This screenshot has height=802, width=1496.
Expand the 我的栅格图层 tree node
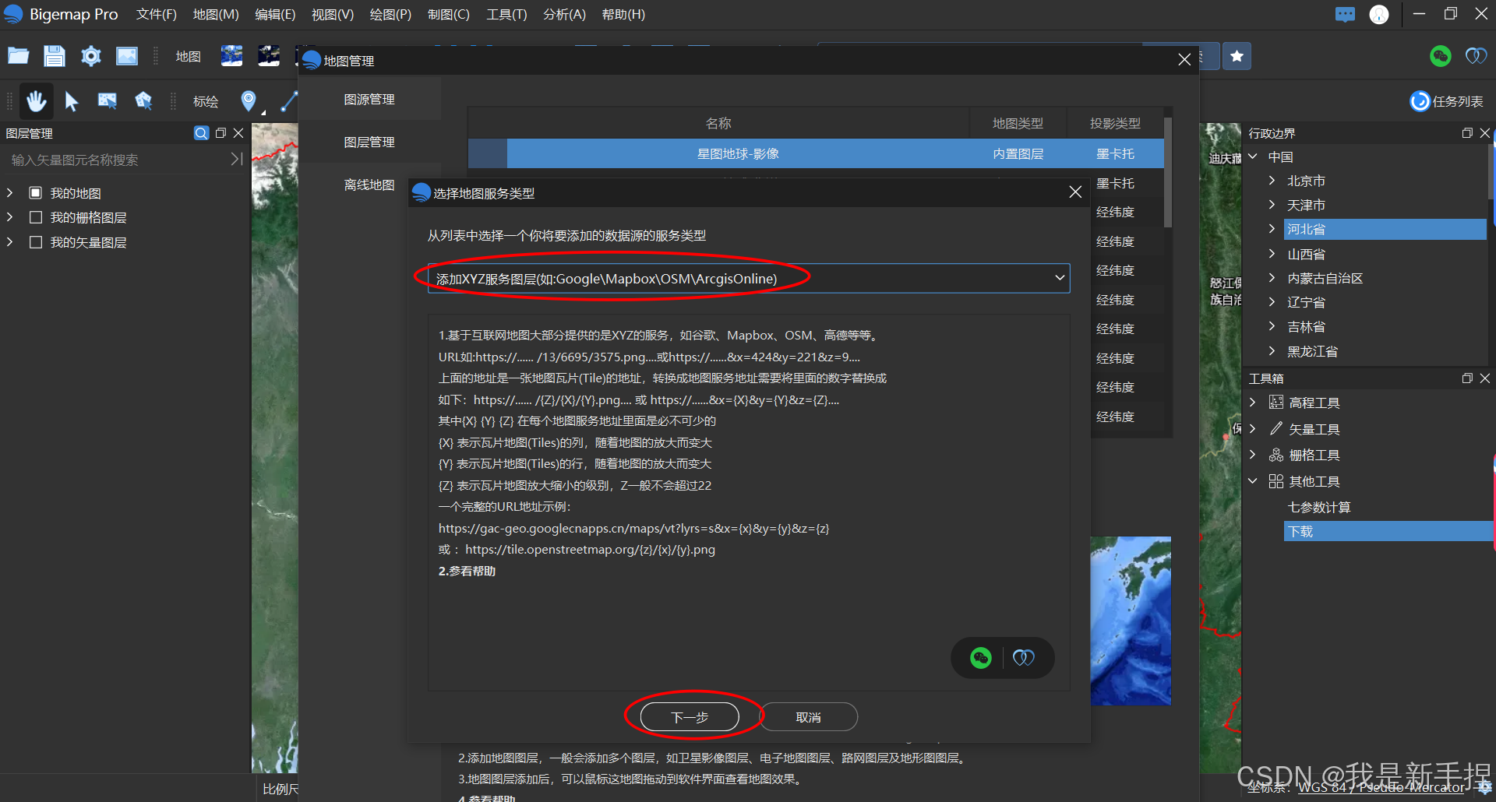tap(9, 217)
